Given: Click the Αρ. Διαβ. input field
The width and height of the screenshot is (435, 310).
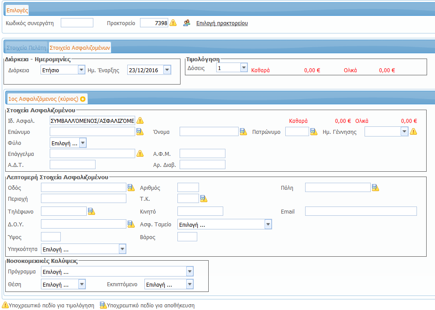Looking at the screenshot, I should tap(203, 165).
